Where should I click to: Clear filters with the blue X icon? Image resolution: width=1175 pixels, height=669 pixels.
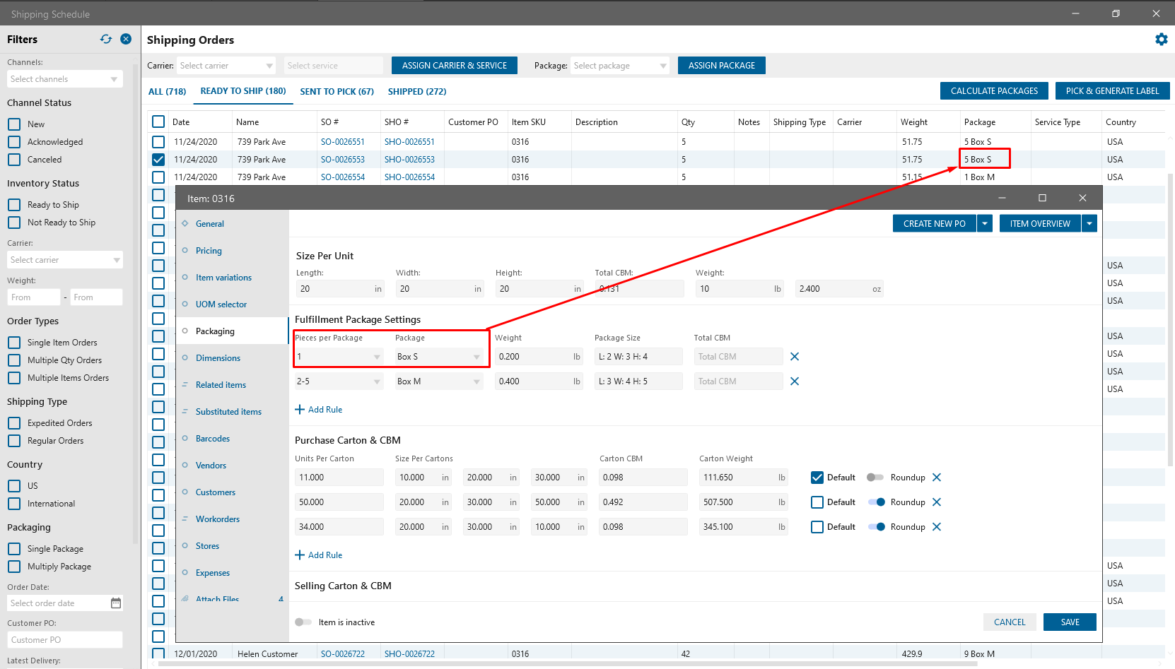126,40
